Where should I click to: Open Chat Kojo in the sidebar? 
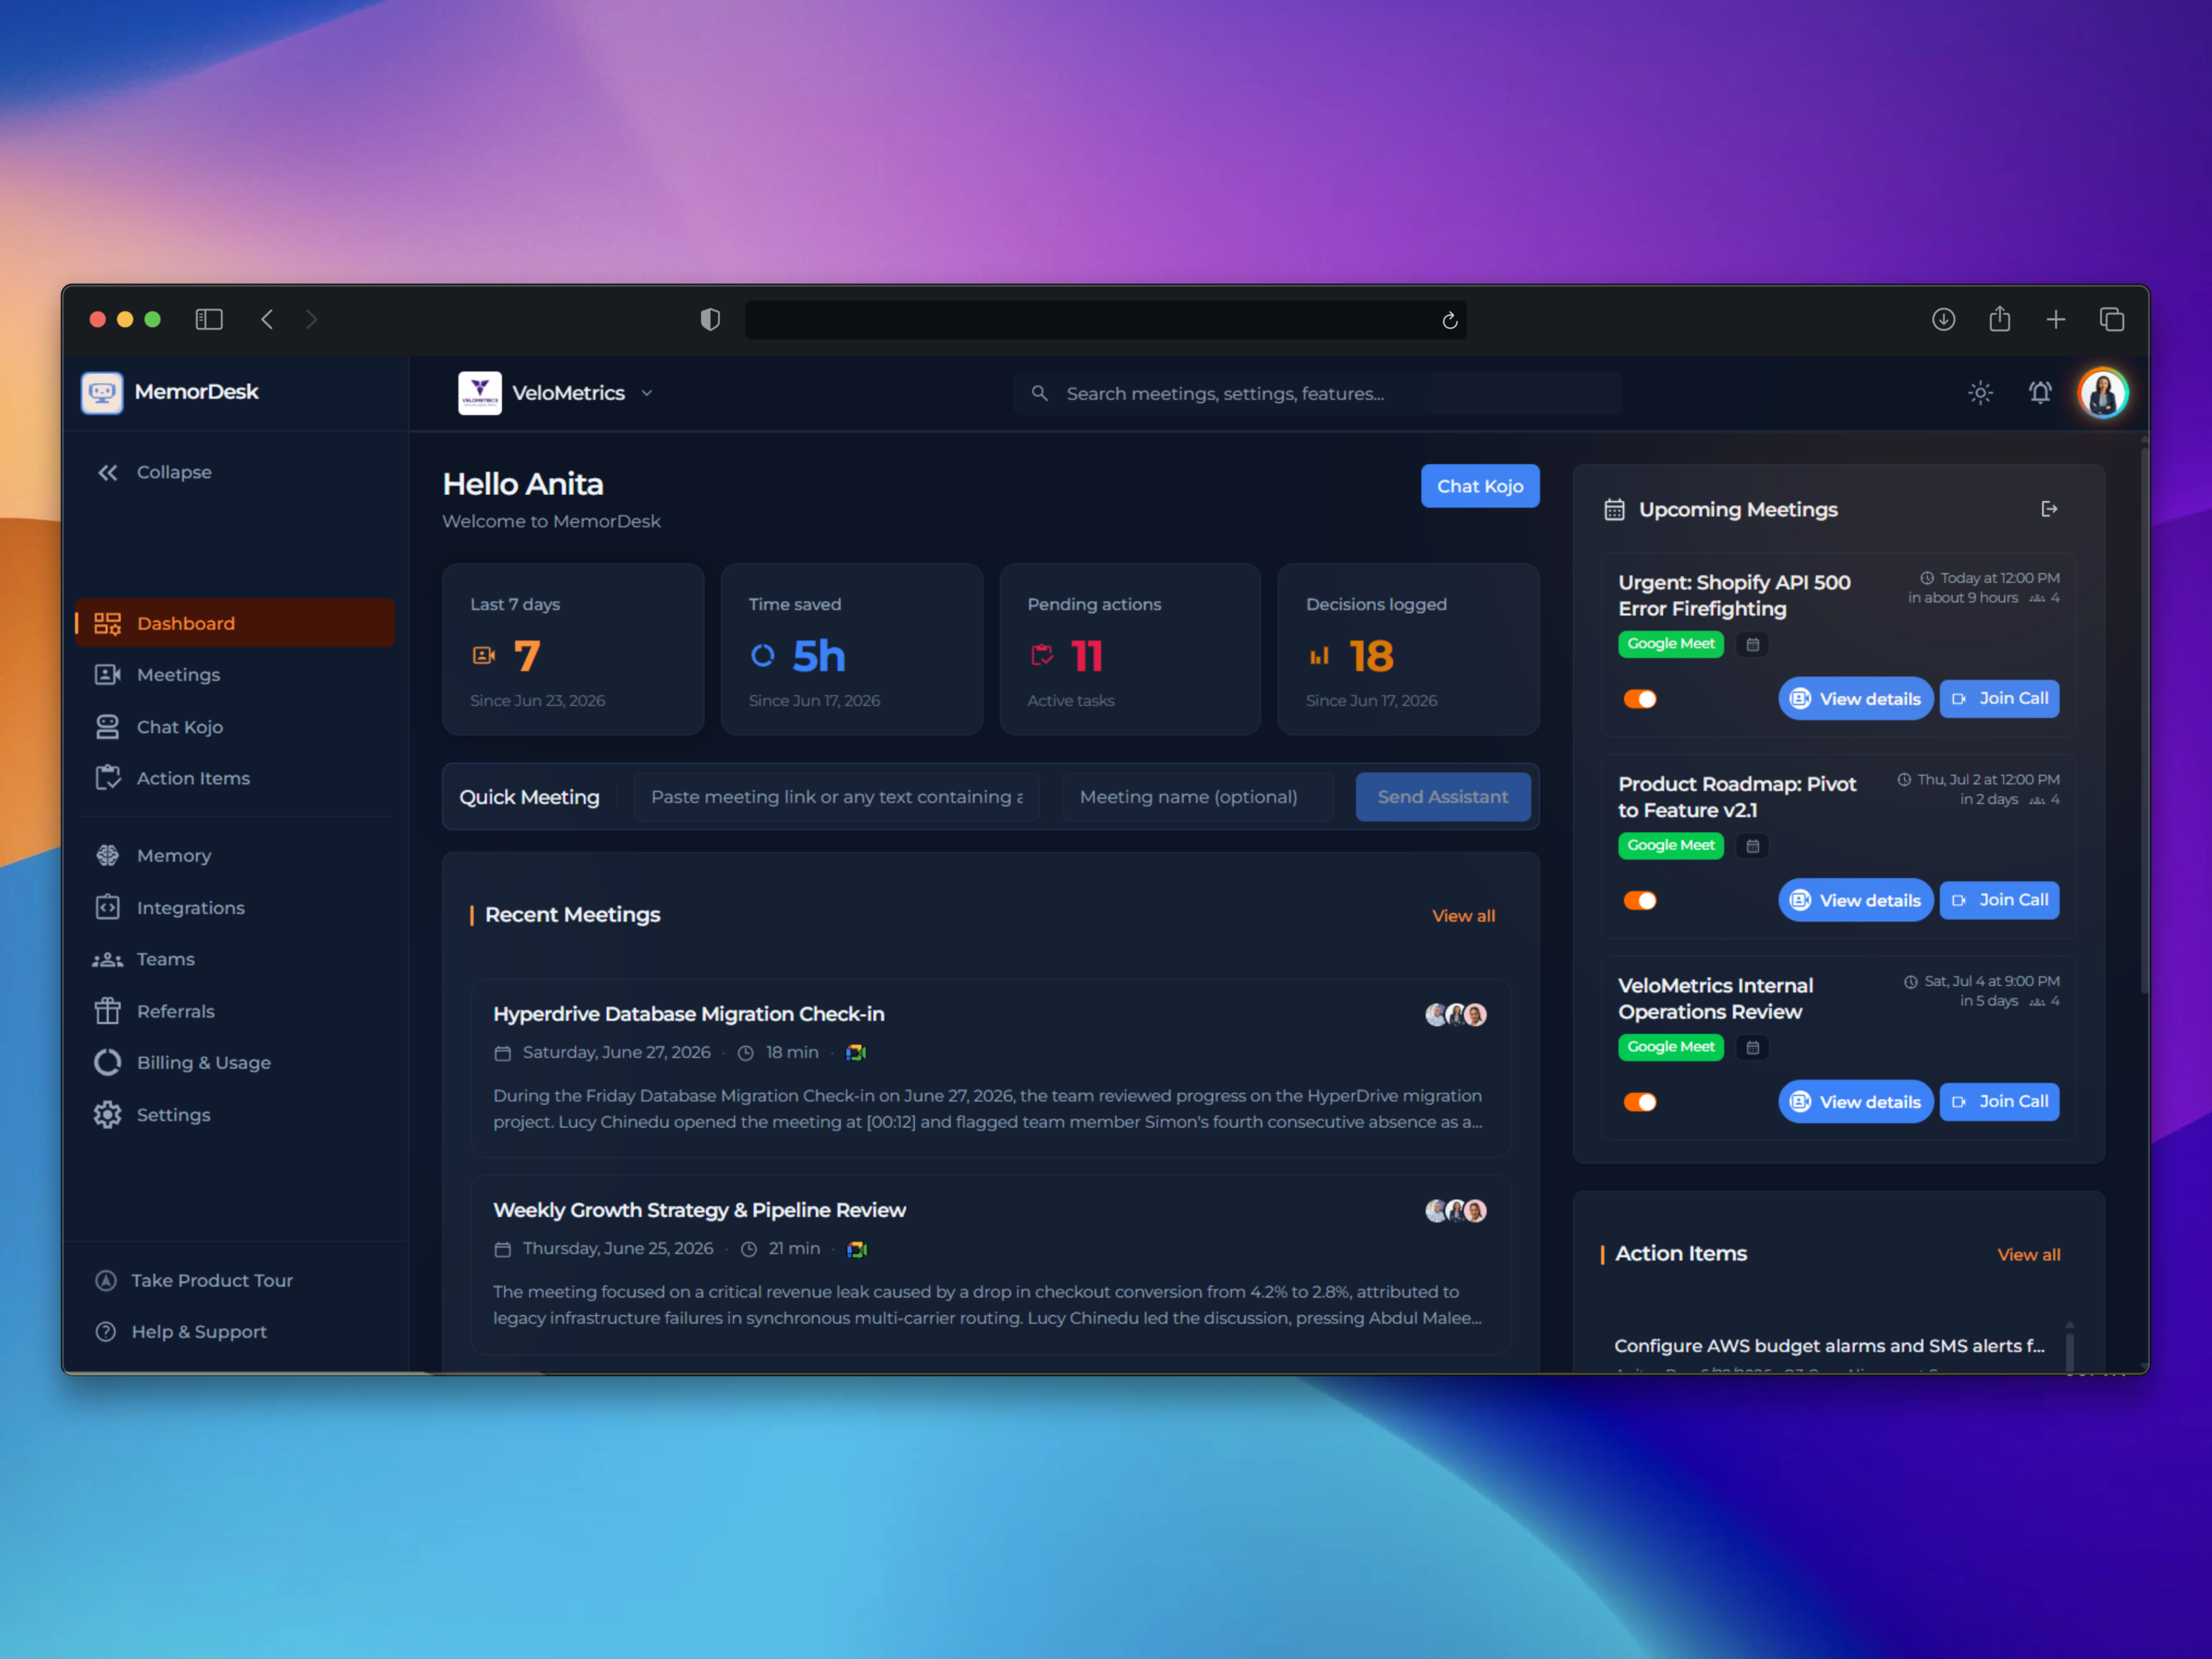tap(235, 727)
